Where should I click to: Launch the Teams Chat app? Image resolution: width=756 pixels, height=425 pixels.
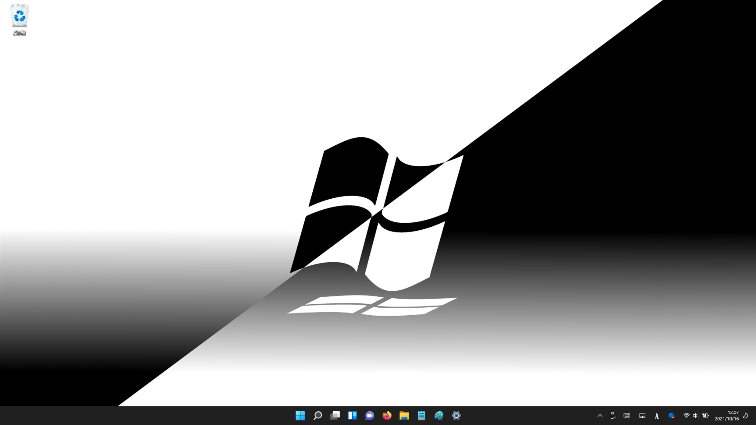369,416
